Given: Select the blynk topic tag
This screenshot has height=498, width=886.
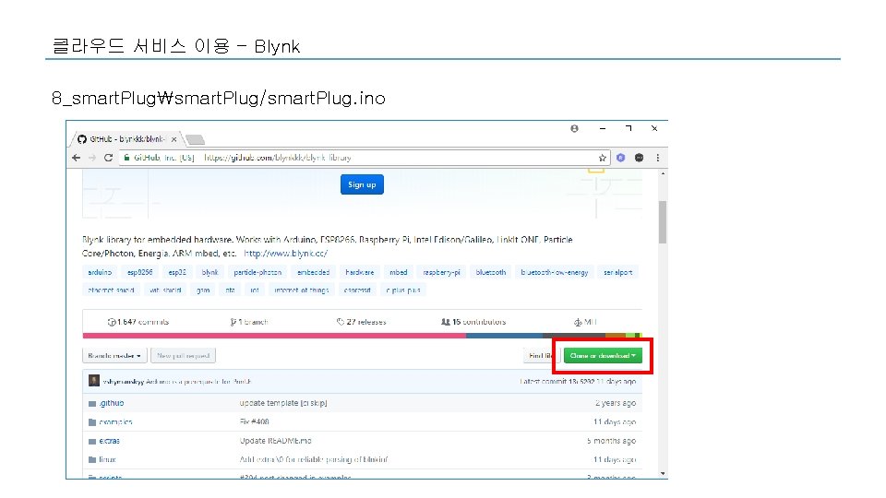Looking at the screenshot, I should point(210,272).
